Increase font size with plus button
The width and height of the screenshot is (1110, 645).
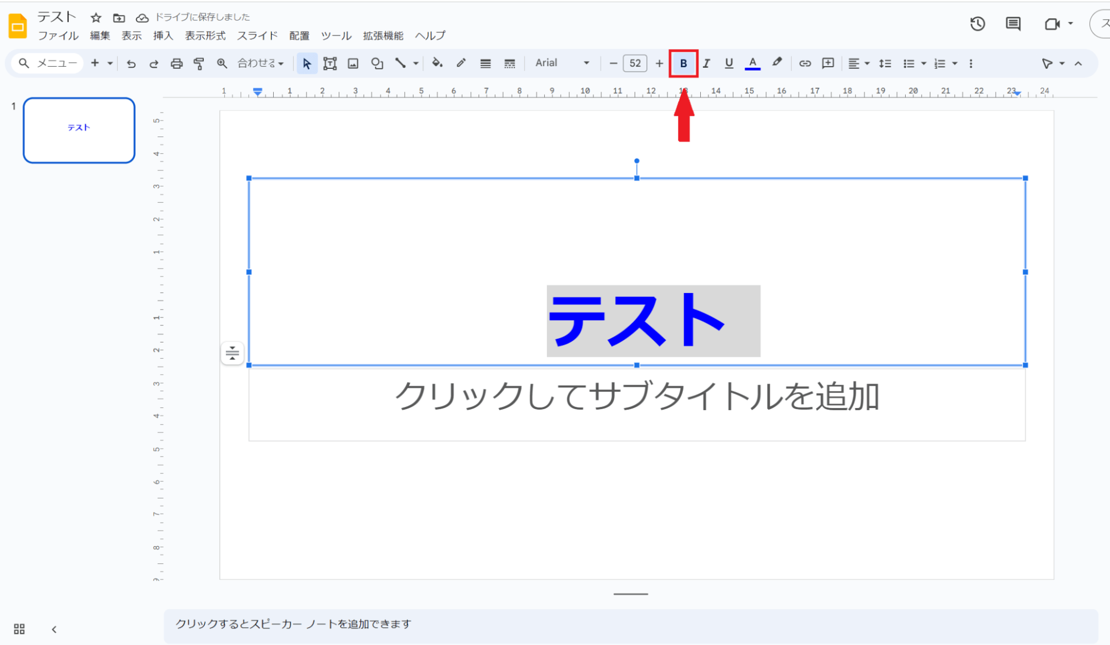tap(659, 63)
